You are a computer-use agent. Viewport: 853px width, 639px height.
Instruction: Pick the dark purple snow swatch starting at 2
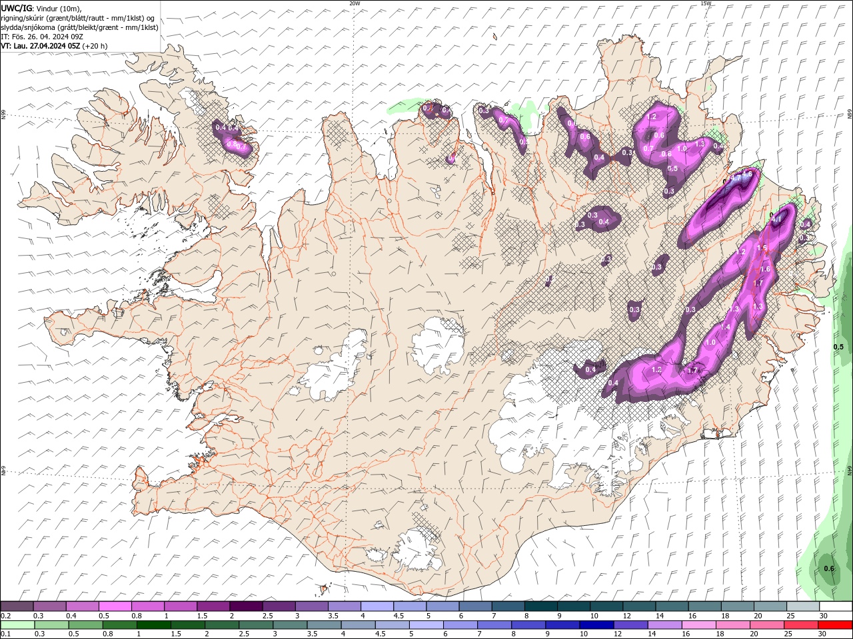(x=246, y=606)
